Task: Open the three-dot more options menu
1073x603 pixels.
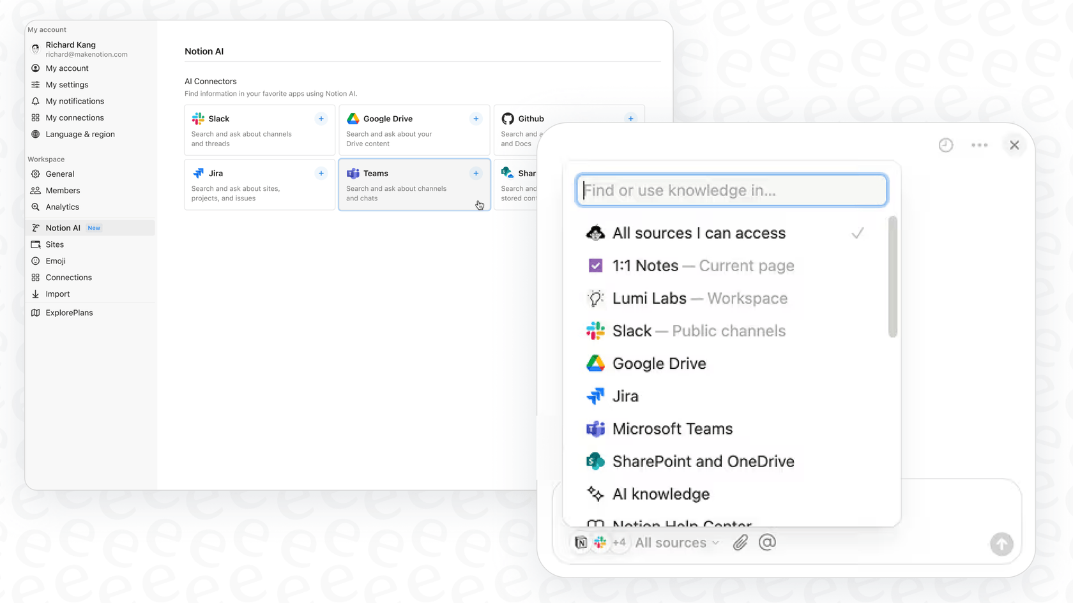Action: point(979,145)
